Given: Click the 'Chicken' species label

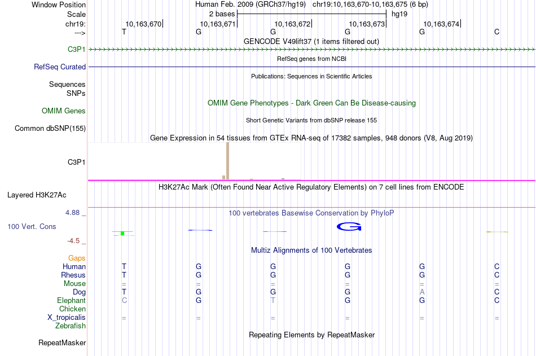Looking at the screenshot, I should 72,309.
